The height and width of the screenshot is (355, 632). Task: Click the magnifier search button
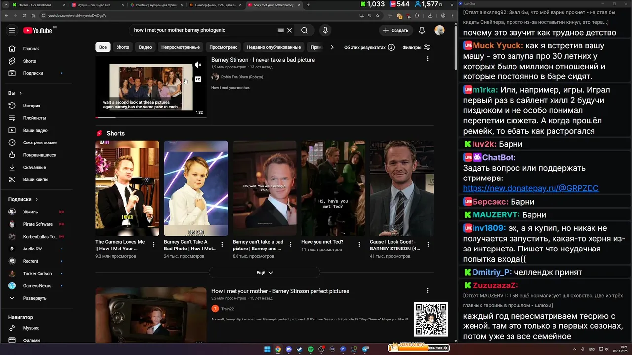pyautogui.click(x=304, y=30)
